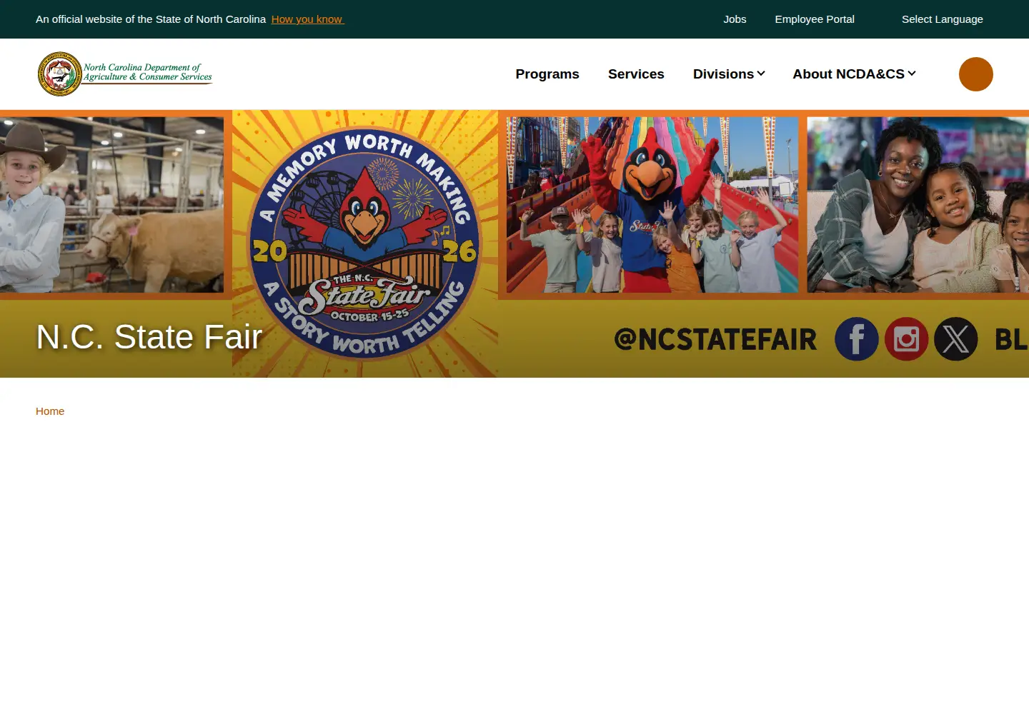Click the N.C. State Fair heading
This screenshot has width=1029, height=714.
(149, 337)
